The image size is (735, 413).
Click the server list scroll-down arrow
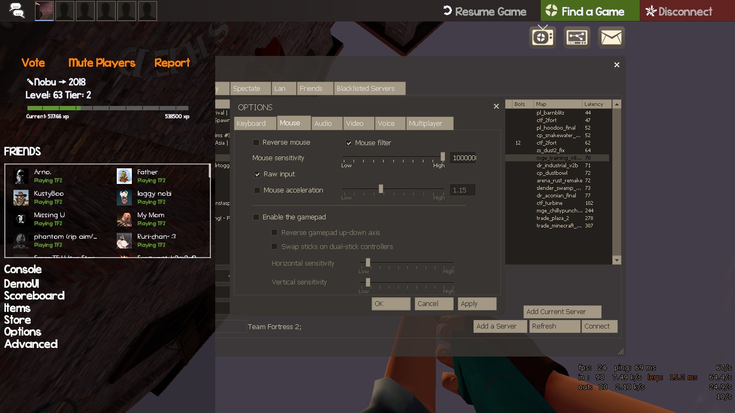tap(617, 260)
